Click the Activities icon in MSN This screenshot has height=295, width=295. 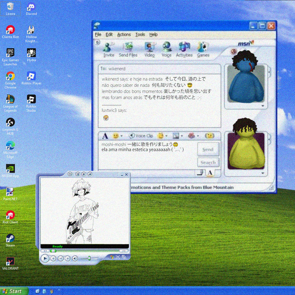(x=184, y=49)
